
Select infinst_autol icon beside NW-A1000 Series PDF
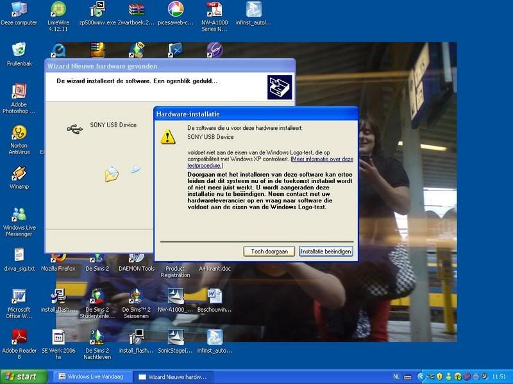[253, 13]
